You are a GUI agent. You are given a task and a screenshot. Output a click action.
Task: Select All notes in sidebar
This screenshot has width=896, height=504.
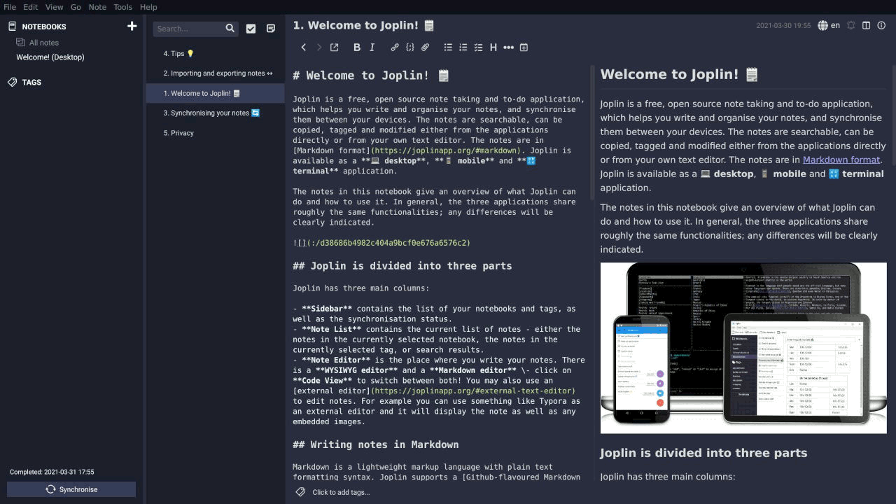(x=44, y=43)
